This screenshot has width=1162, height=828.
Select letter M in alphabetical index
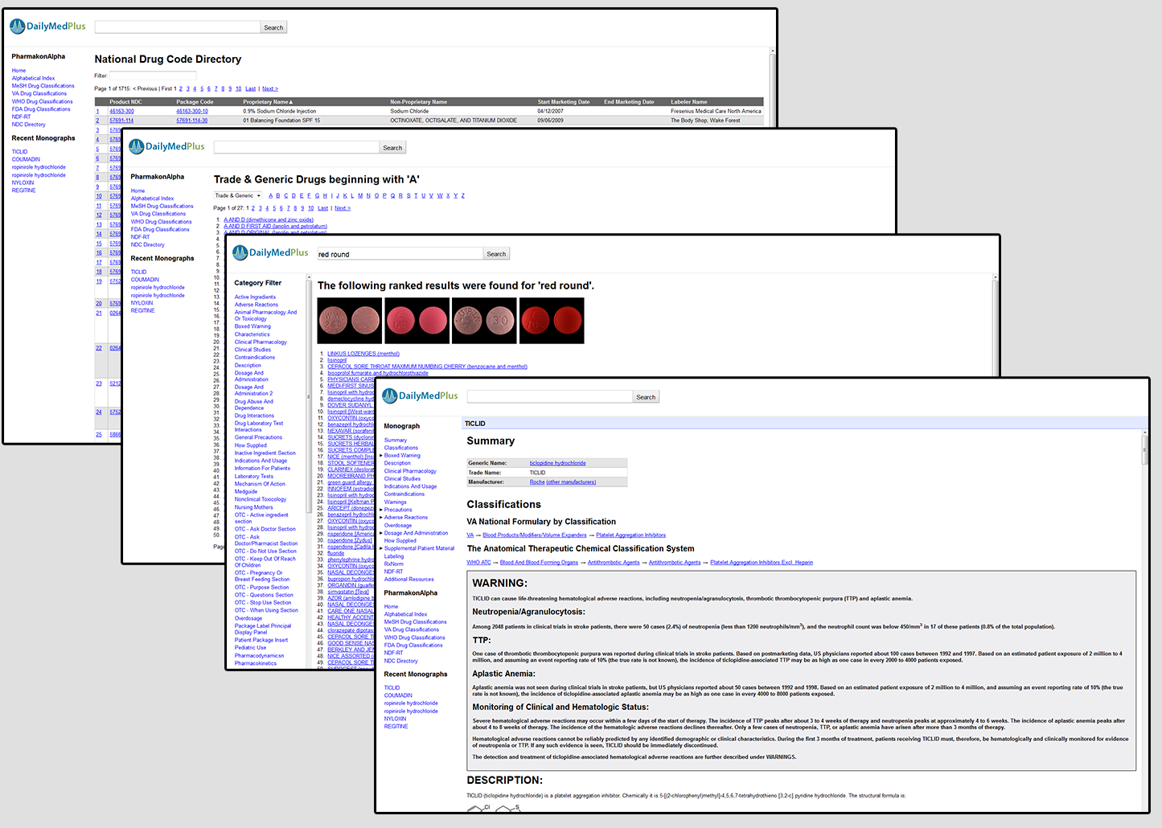[x=360, y=195]
